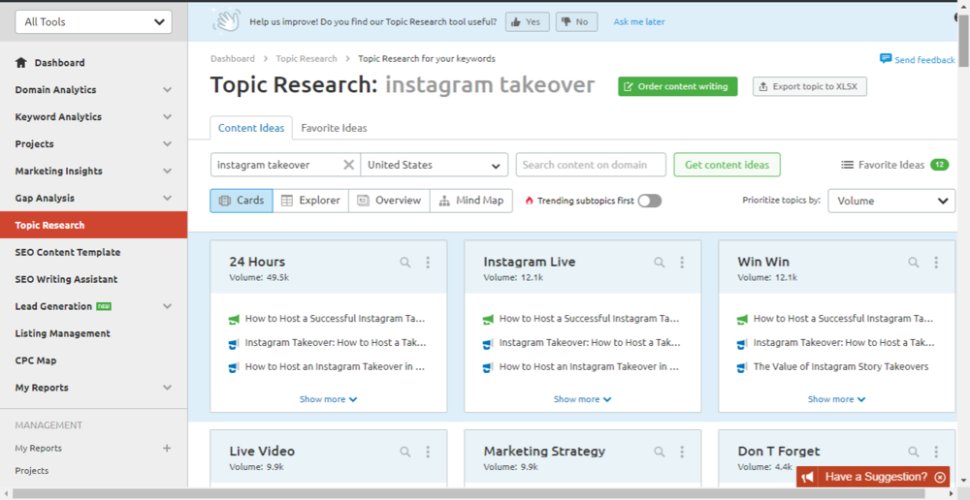
Task: Open Topic Research in the sidebar
Action: tap(93, 225)
